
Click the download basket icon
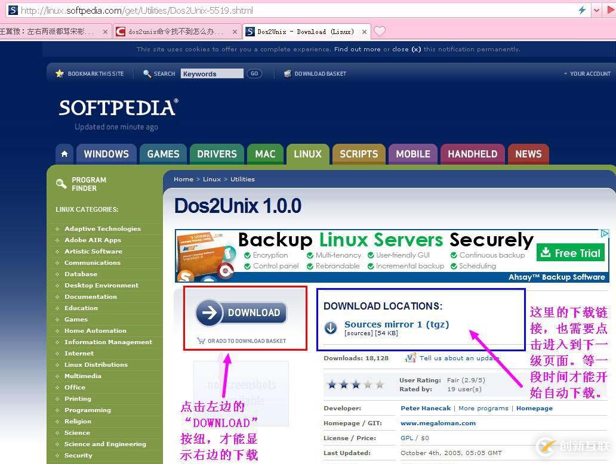(x=288, y=73)
